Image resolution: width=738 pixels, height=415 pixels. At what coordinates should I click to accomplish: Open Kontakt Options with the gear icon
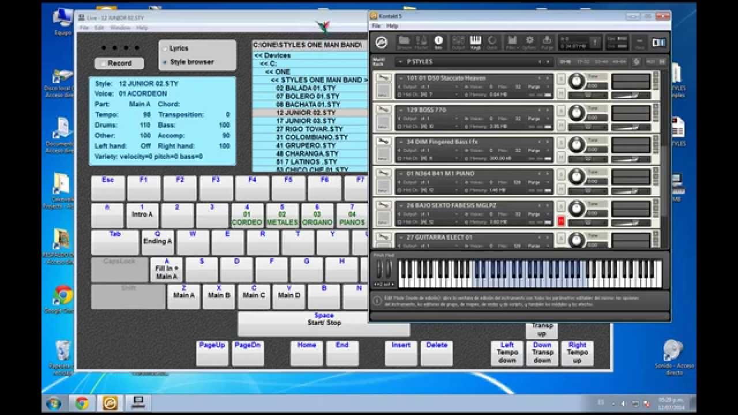coord(529,41)
